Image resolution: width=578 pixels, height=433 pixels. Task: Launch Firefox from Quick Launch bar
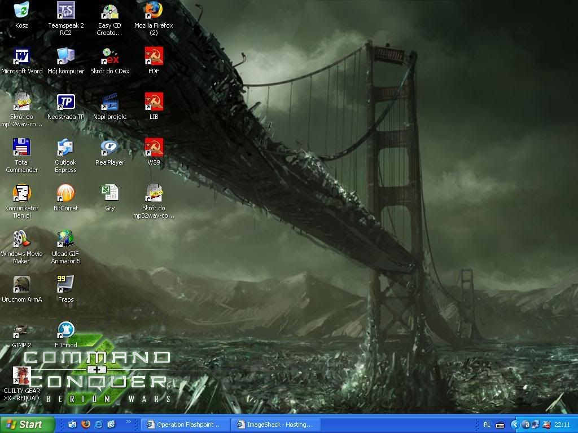[86, 424]
